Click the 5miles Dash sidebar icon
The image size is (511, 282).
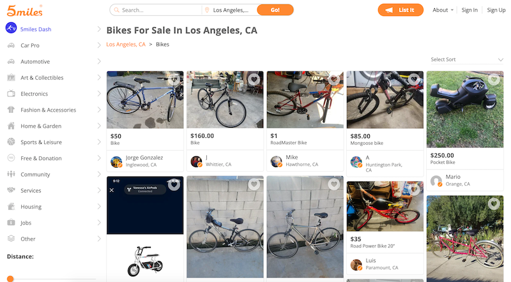(11, 29)
